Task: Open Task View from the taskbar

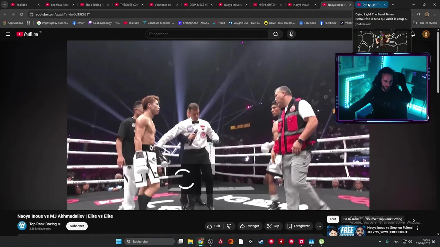Action: pyautogui.click(x=180, y=242)
